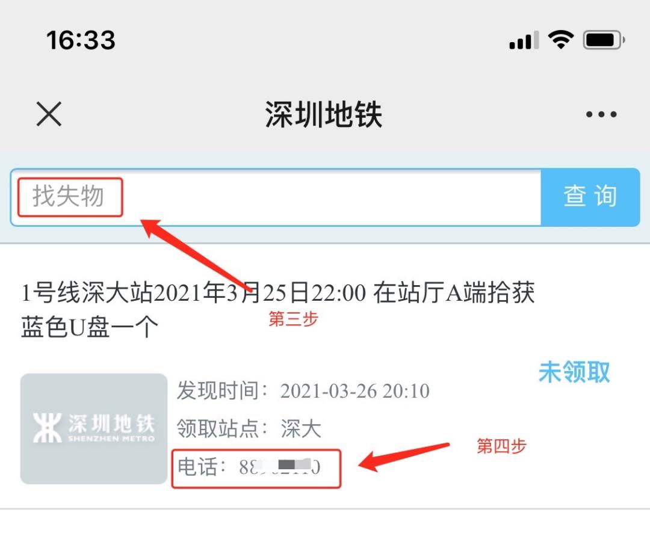Tap the 深圳地铁 page title
Viewport: 650px width, 542px height.
tap(324, 114)
